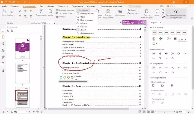
Task: Center shape horizontally on page
Action: point(162,85)
